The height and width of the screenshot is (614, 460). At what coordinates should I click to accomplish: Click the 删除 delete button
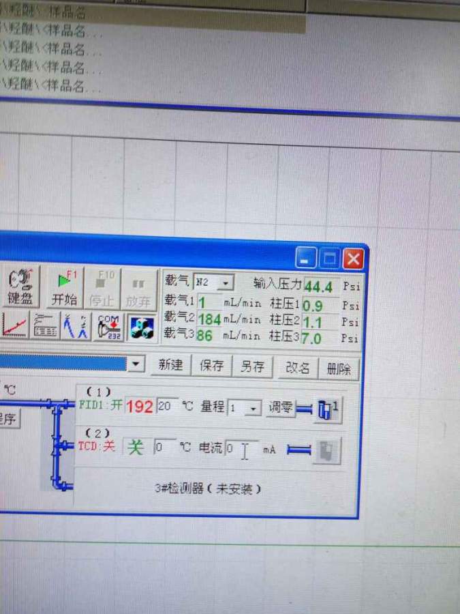pyautogui.click(x=339, y=369)
